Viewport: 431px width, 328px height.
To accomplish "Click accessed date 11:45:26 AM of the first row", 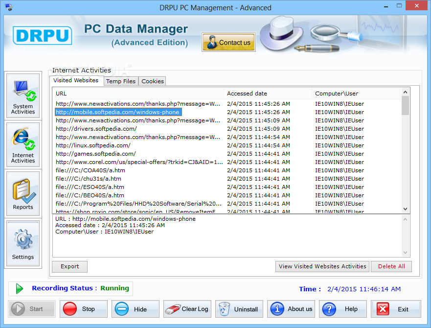I will (258, 104).
